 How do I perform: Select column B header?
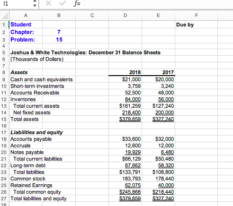tap(59, 16)
